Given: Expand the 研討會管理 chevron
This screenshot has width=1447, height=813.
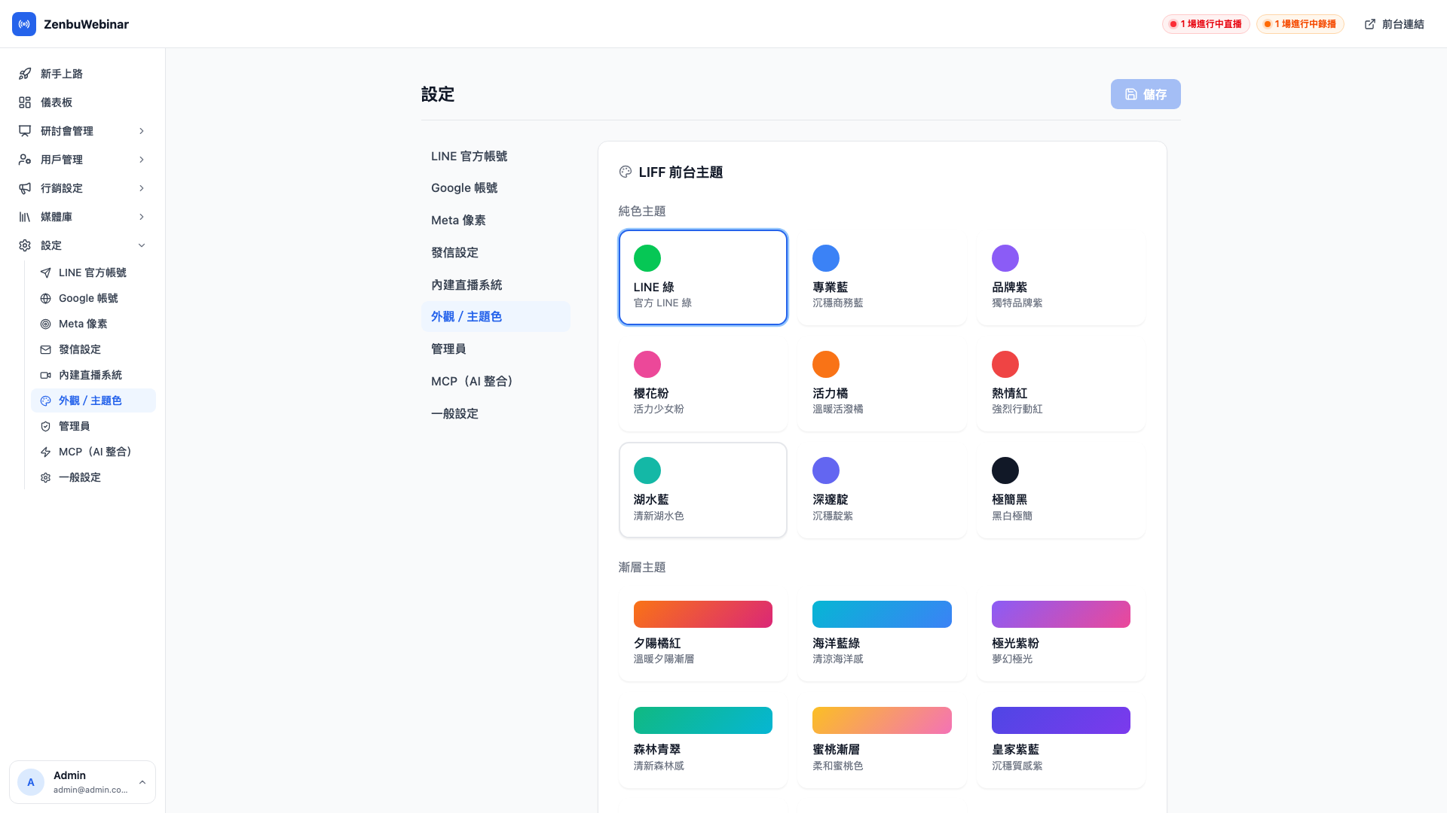Looking at the screenshot, I should [142, 131].
